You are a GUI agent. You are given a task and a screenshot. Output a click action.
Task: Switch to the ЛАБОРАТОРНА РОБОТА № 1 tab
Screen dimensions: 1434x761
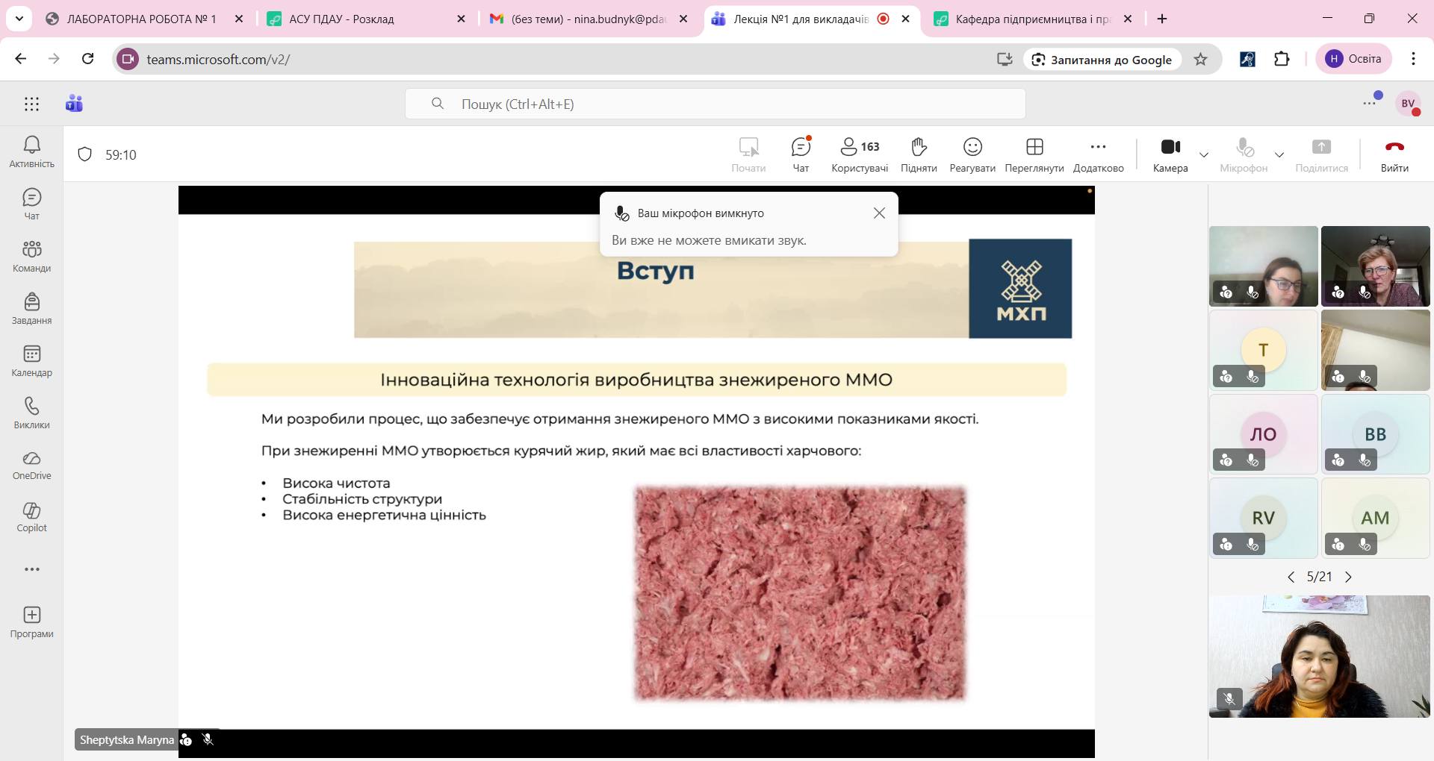pos(141,19)
